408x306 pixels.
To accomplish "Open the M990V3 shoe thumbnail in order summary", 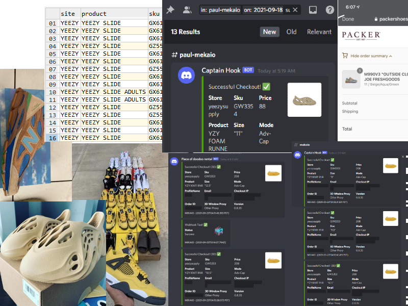I will 351,80.
